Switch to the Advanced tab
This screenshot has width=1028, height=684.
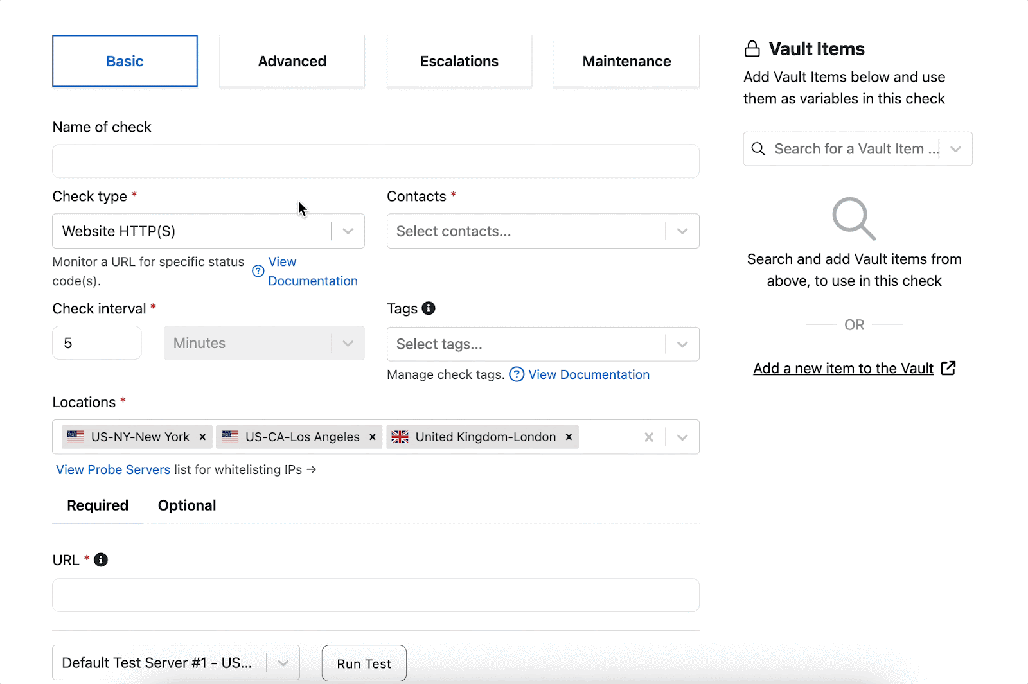(292, 61)
